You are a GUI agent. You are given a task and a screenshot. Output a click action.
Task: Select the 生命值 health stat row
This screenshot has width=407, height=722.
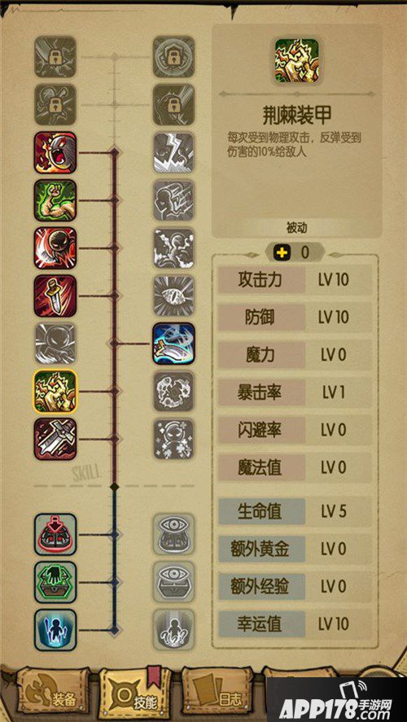(x=295, y=511)
